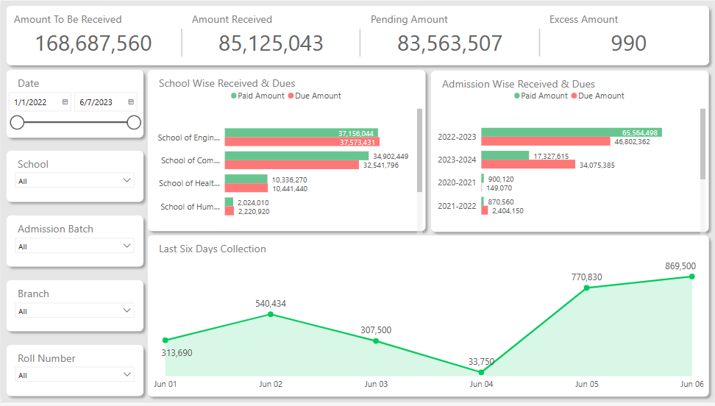Click the School of Hum... axis label
Screen dimensions: 715x406
click(x=190, y=207)
